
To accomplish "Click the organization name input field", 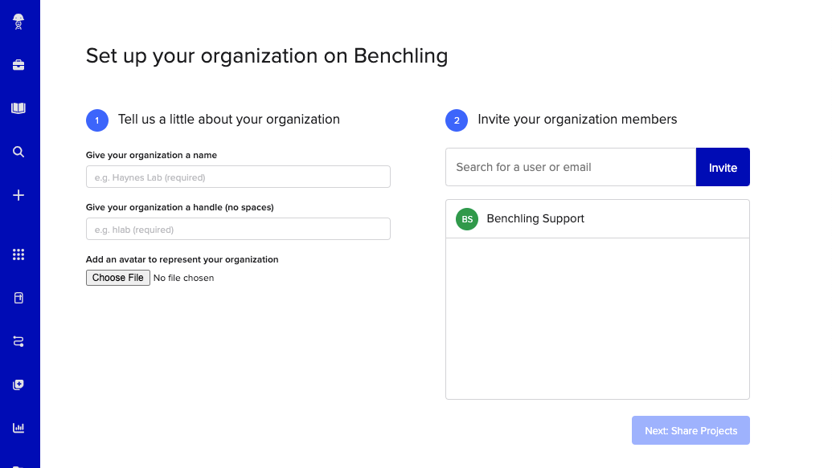I will pyautogui.click(x=238, y=177).
